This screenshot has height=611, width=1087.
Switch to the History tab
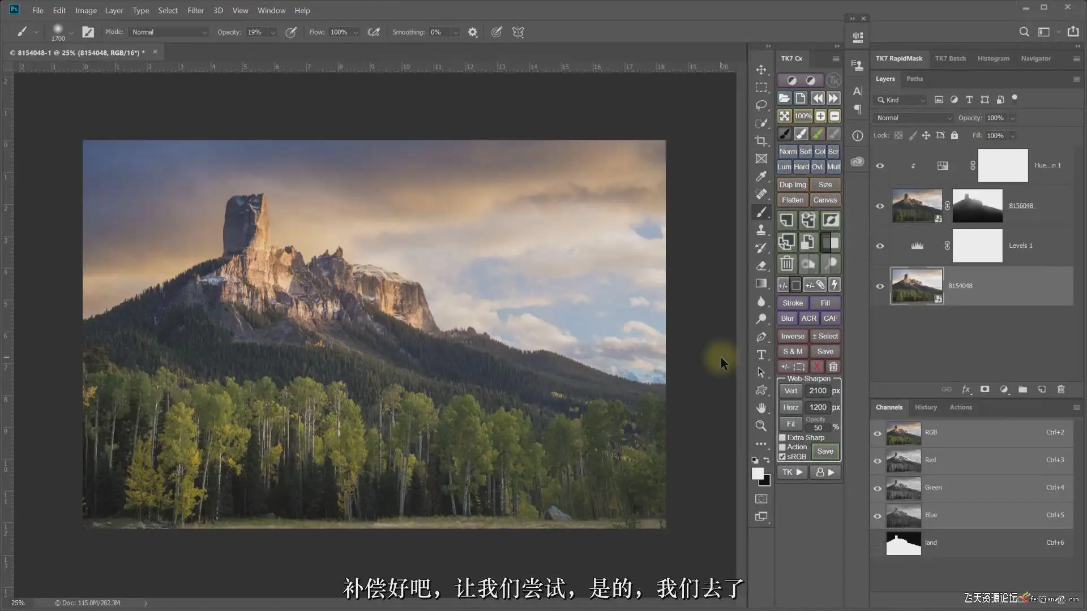[926, 407]
